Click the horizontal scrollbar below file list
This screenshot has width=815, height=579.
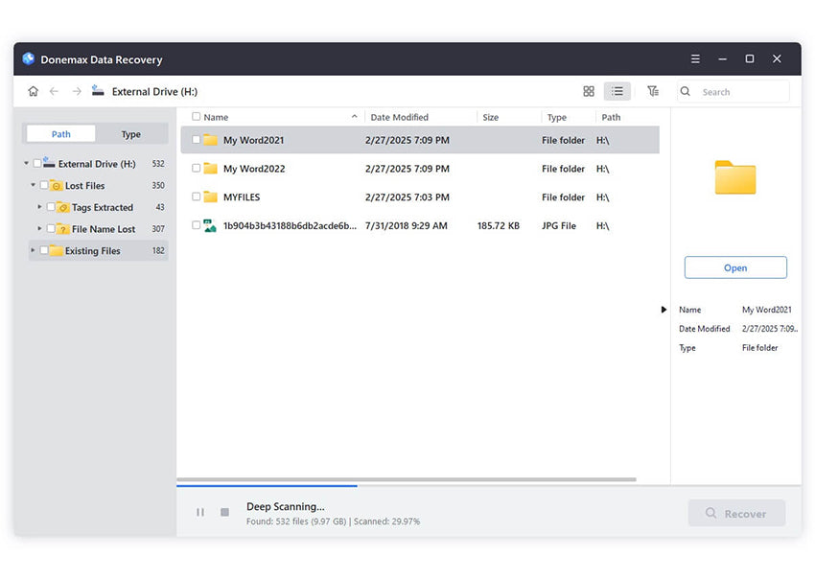[407, 479]
